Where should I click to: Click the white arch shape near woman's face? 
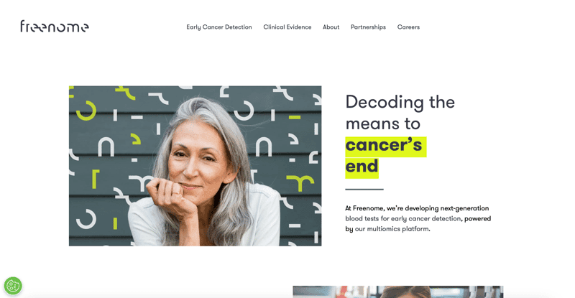263,146
